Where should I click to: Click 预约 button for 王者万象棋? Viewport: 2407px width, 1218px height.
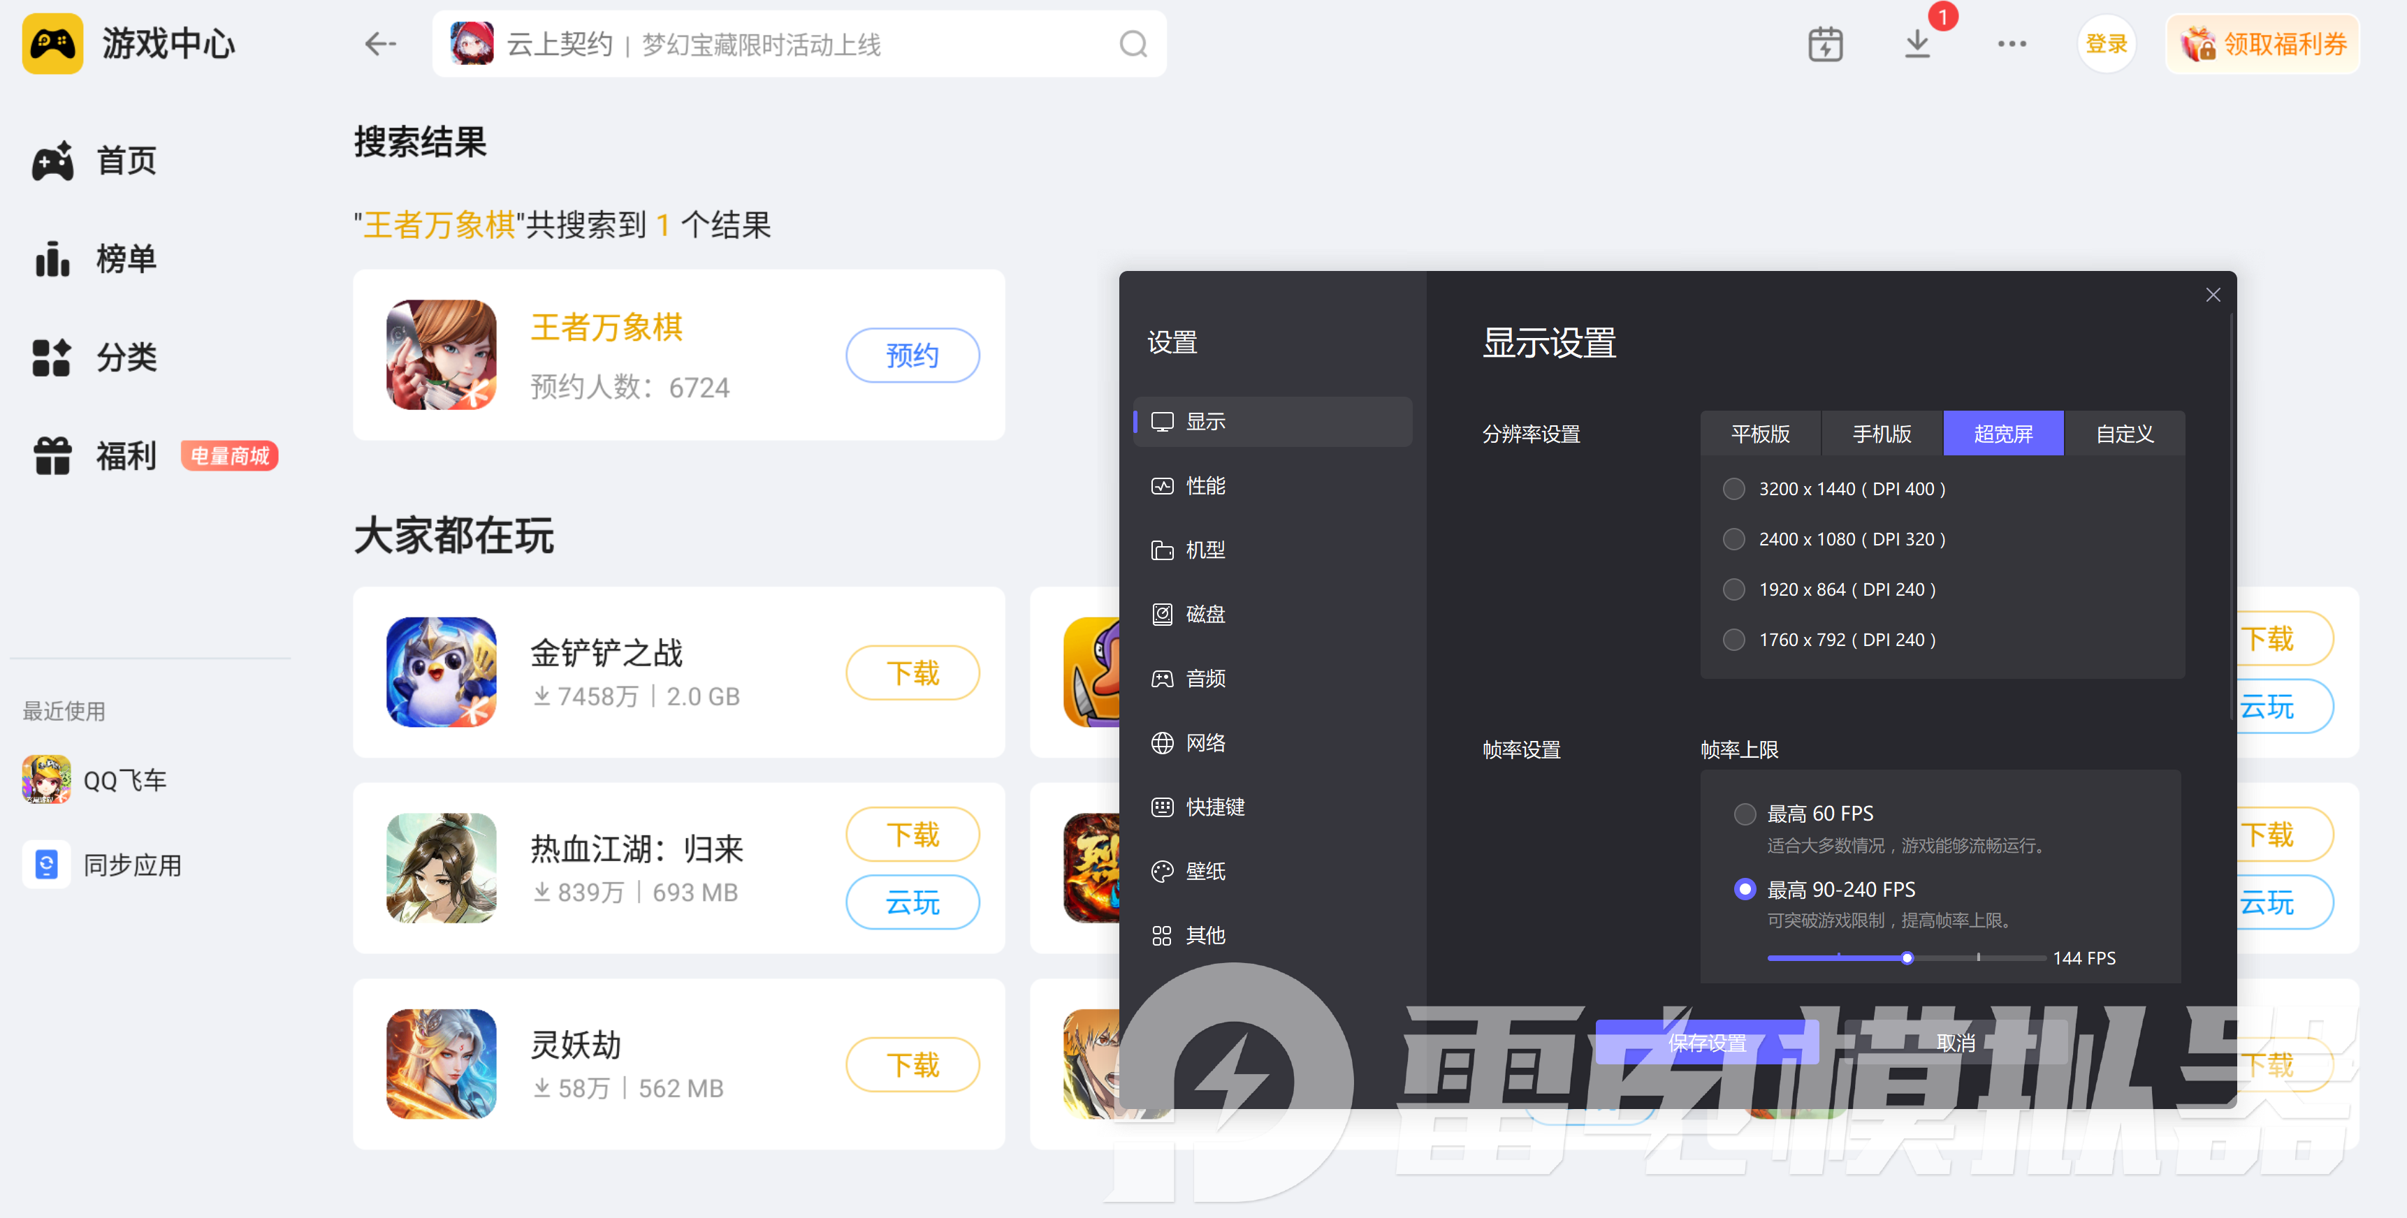(912, 355)
